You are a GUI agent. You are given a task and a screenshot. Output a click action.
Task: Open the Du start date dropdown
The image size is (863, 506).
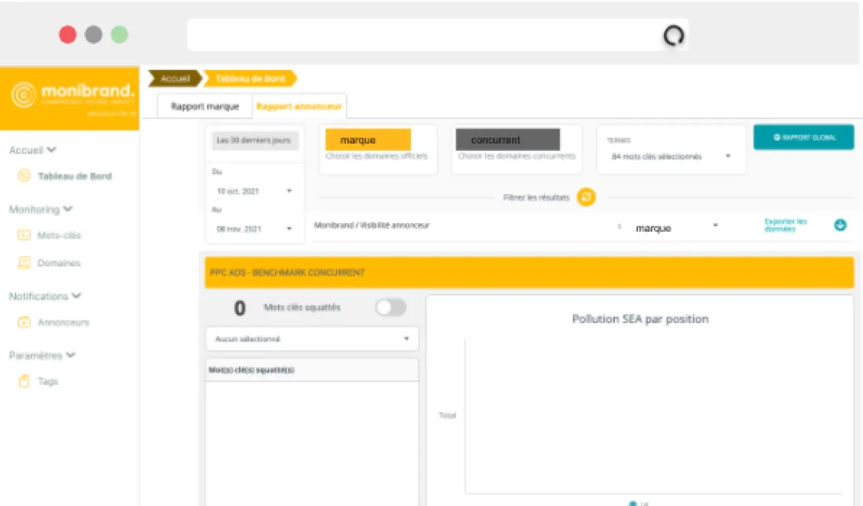pyautogui.click(x=255, y=191)
